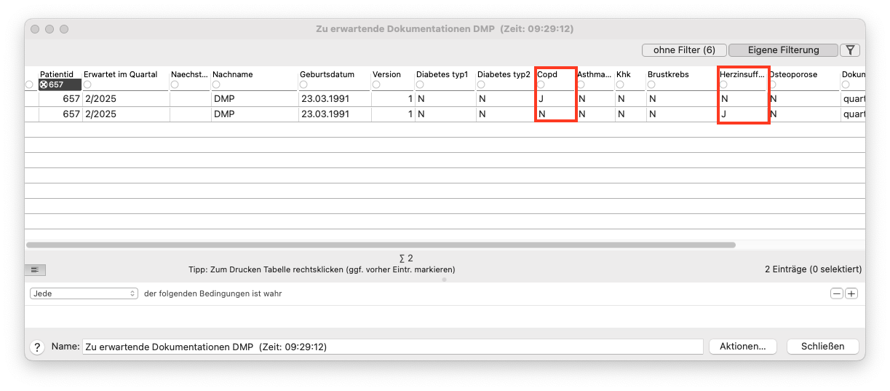Viewport: 890px width, 391px height.
Task: Open filter circle under Copd column
Action: (x=541, y=84)
